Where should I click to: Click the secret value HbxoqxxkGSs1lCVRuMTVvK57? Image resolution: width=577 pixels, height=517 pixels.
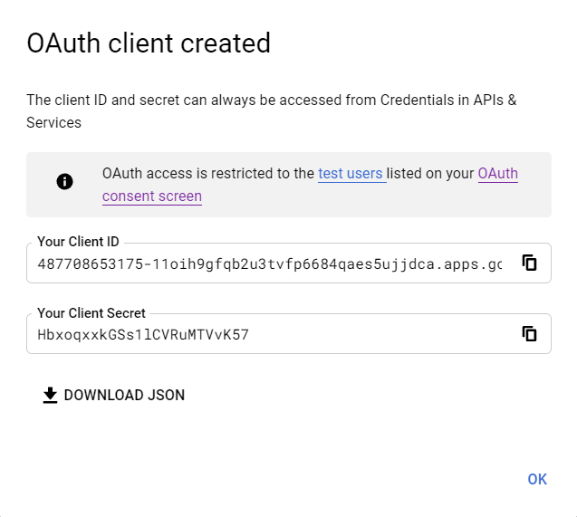143,334
